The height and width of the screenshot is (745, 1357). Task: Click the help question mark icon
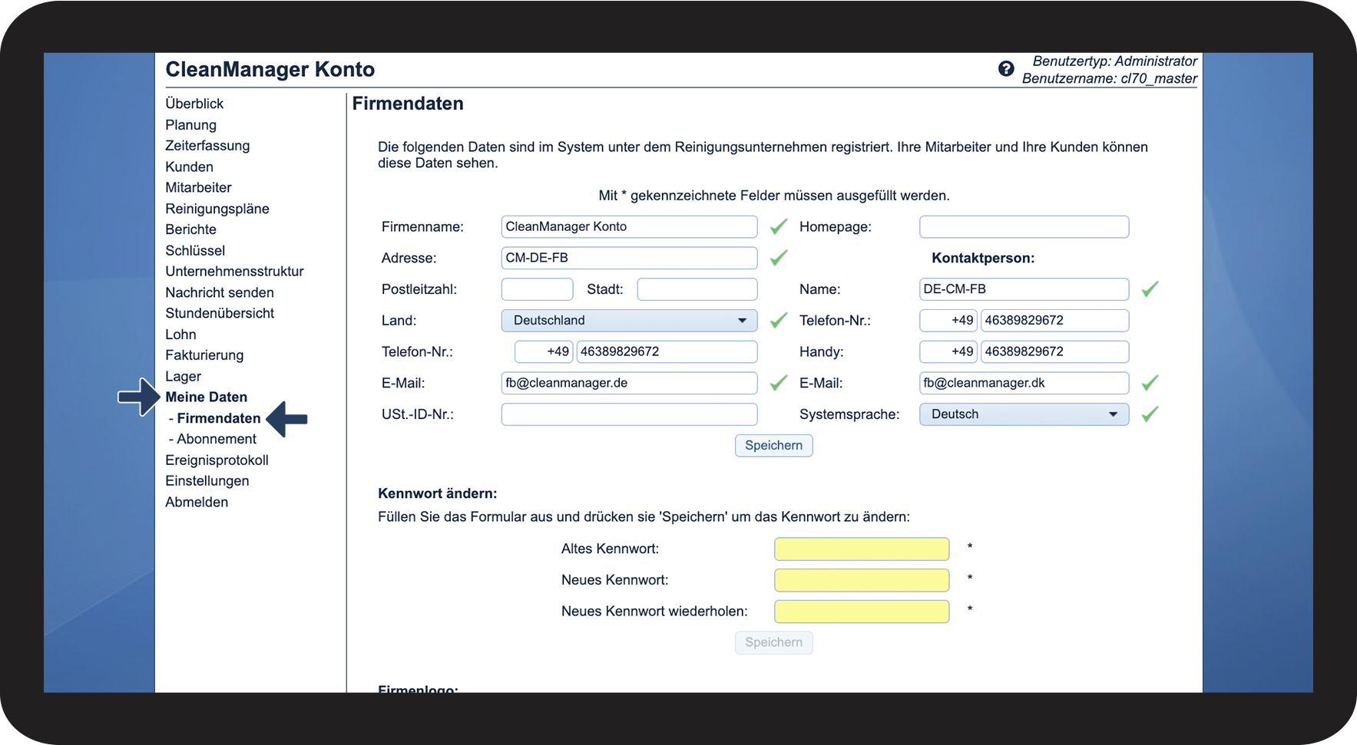(x=1005, y=69)
